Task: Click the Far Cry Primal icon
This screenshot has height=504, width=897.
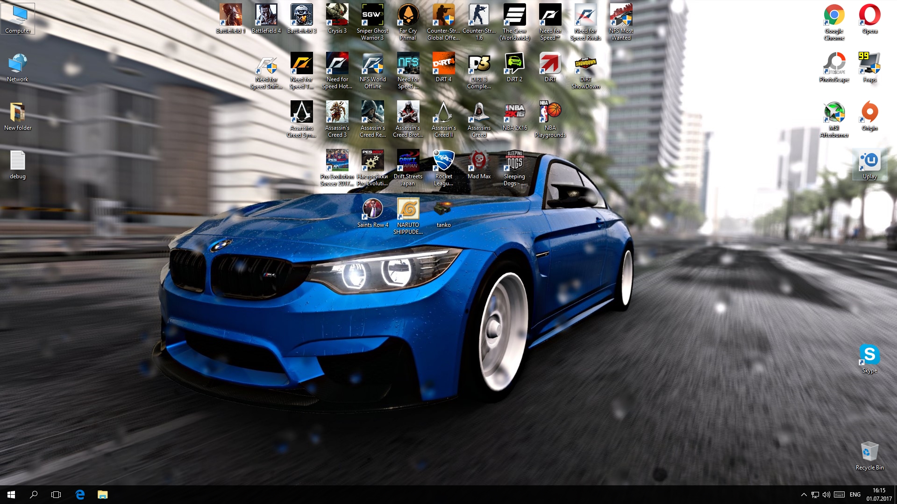Action: click(408, 15)
